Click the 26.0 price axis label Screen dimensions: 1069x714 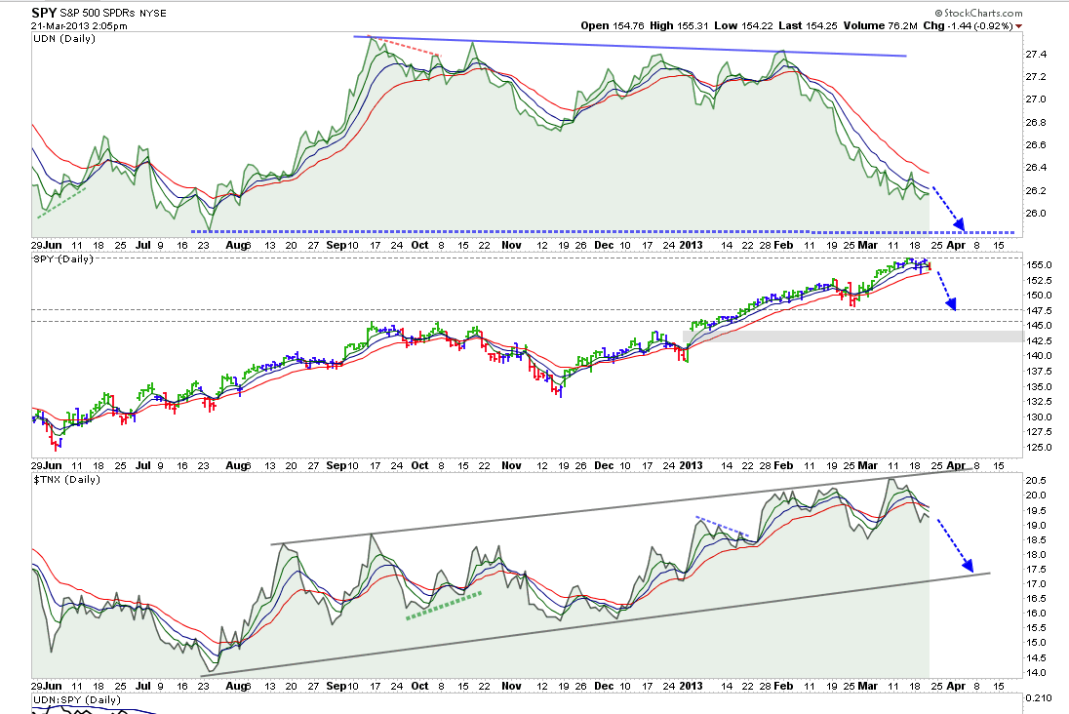(x=1036, y=214)
